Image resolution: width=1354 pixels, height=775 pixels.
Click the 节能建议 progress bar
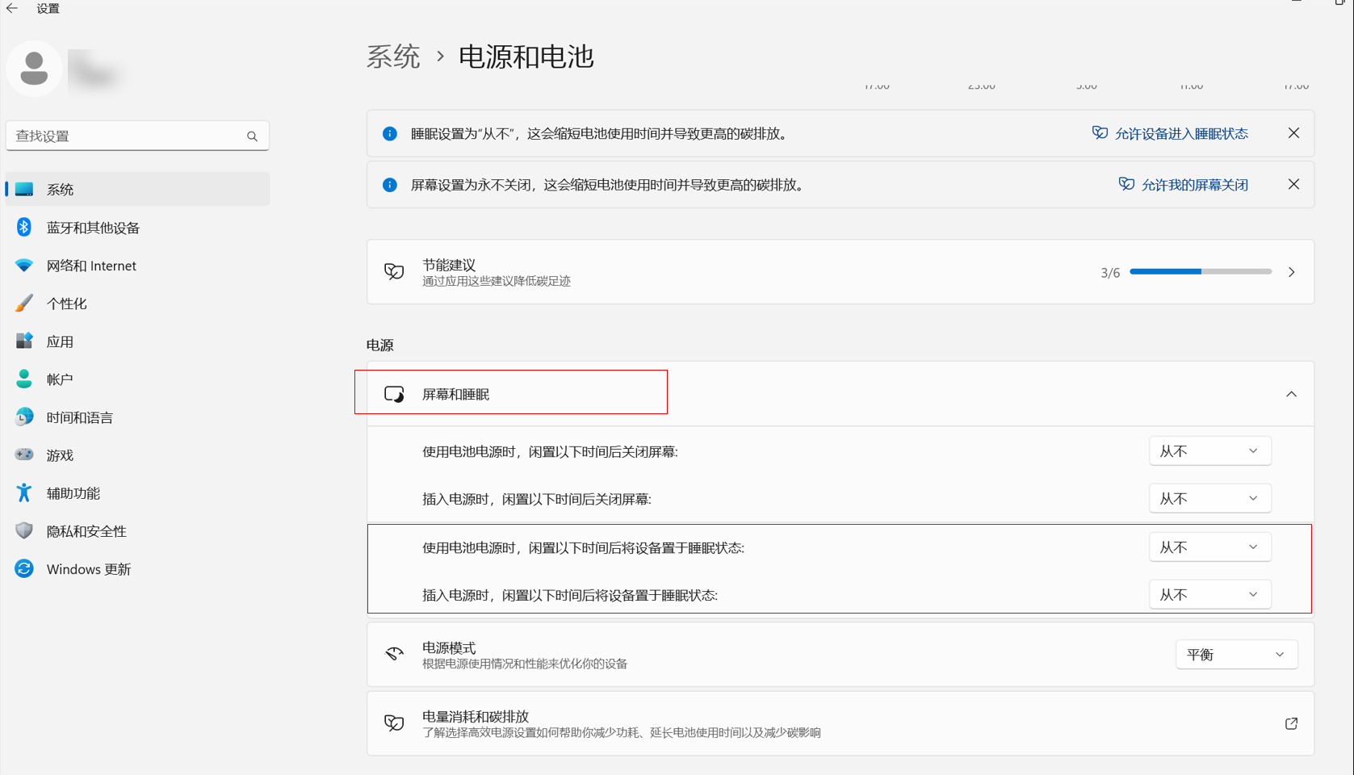1200,272
